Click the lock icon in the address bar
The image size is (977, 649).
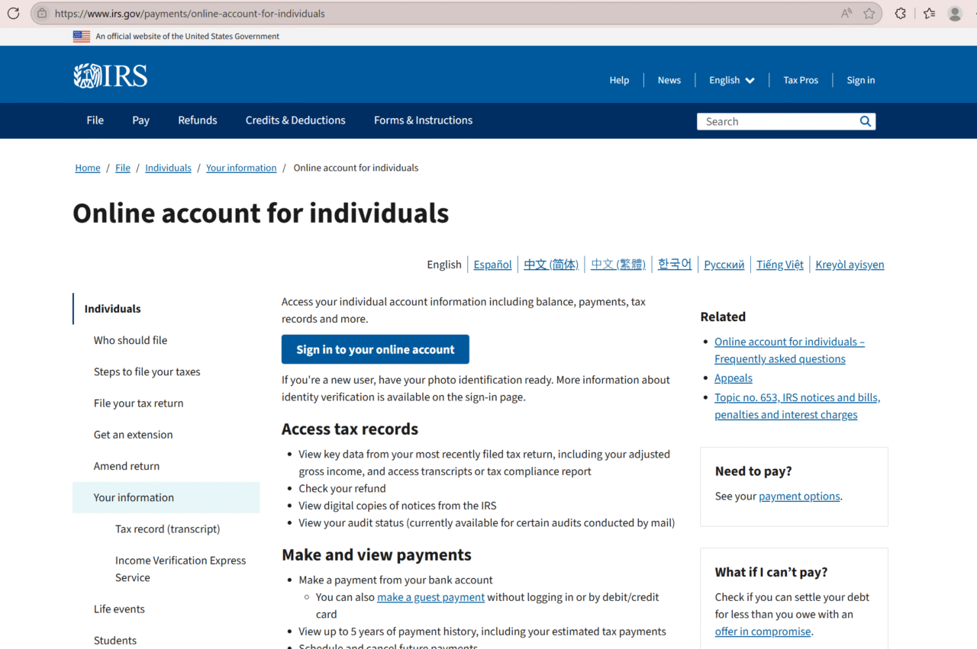pyautogui.click(x=42, y=13)
